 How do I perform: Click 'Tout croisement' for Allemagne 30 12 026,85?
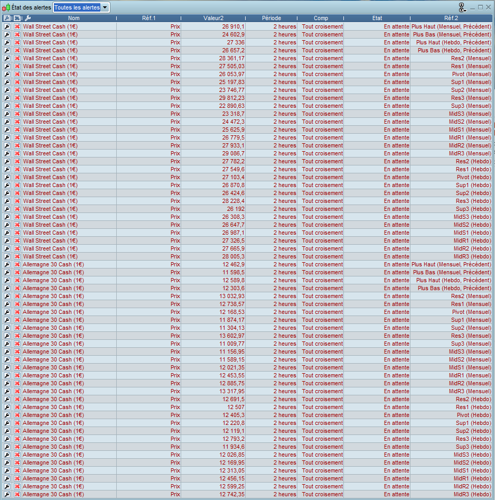click(322, 455)
